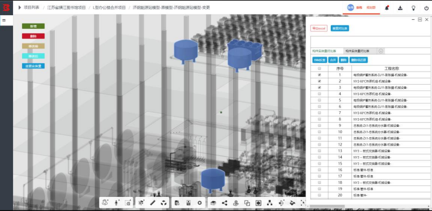Uncheck the row 3 checkbox
This screenshot has height=211, width=432.
pos(319,87)
